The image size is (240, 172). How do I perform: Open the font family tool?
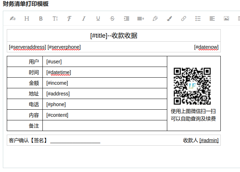(x=70, y=19)
